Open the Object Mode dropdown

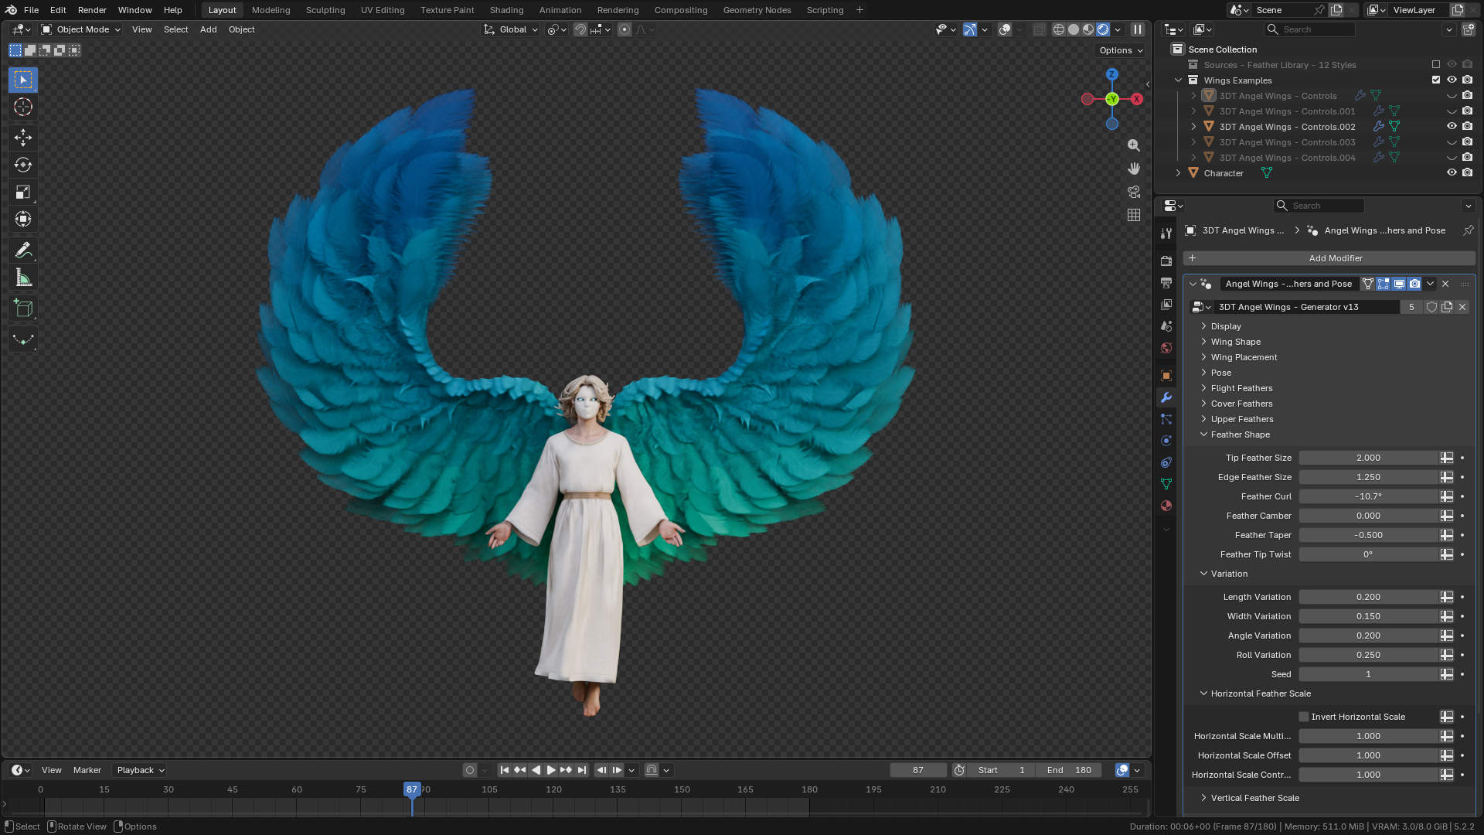[81, 29]
